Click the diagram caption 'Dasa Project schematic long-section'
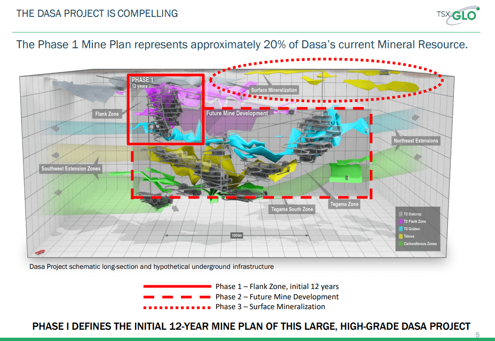The height and width of the screenshot is (341, 495). click(151, 267)
